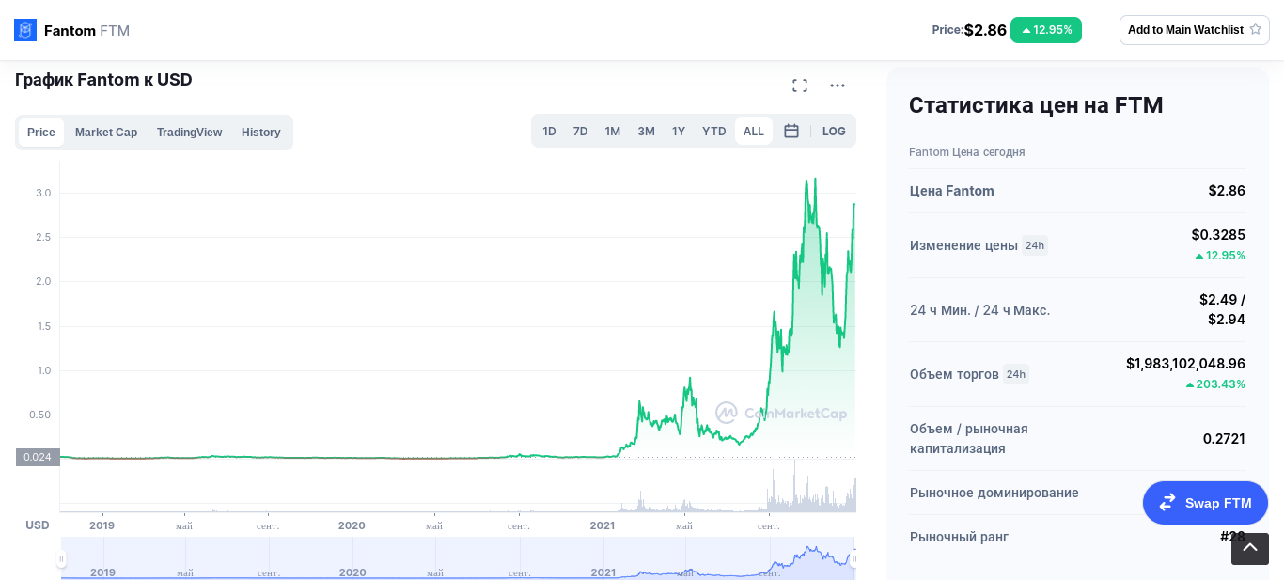Click the $2.86 price in header

pyautogui.click(x=985, y=30)
